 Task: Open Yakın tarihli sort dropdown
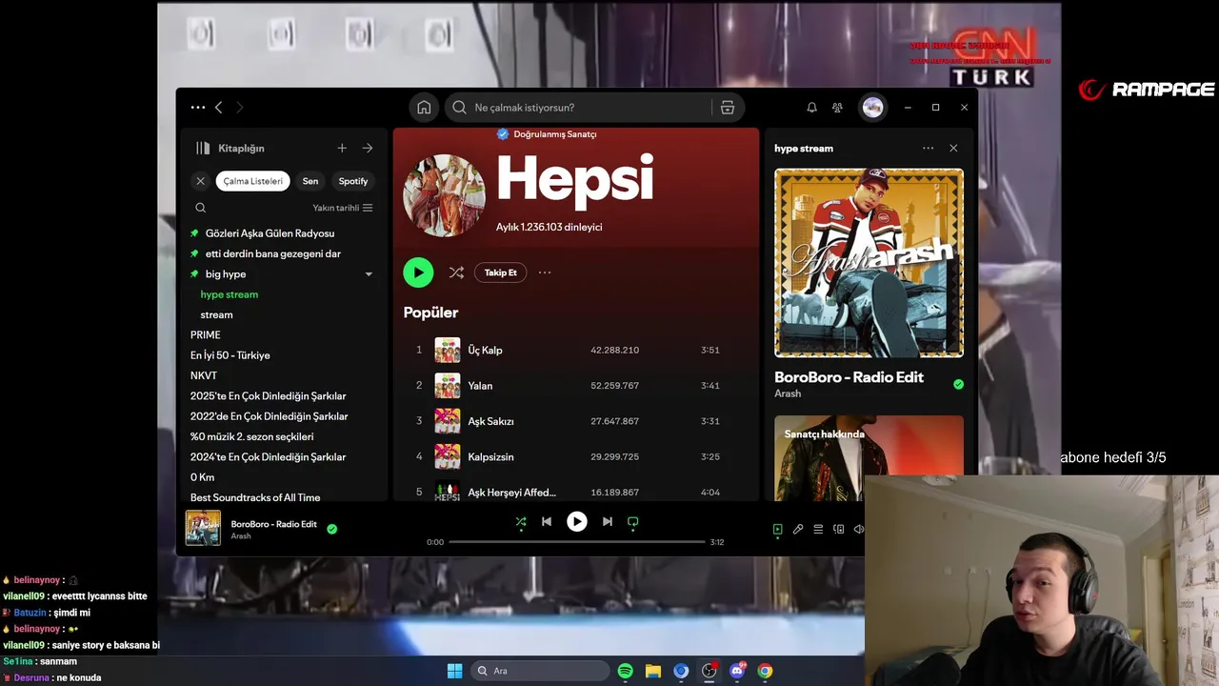343,208
